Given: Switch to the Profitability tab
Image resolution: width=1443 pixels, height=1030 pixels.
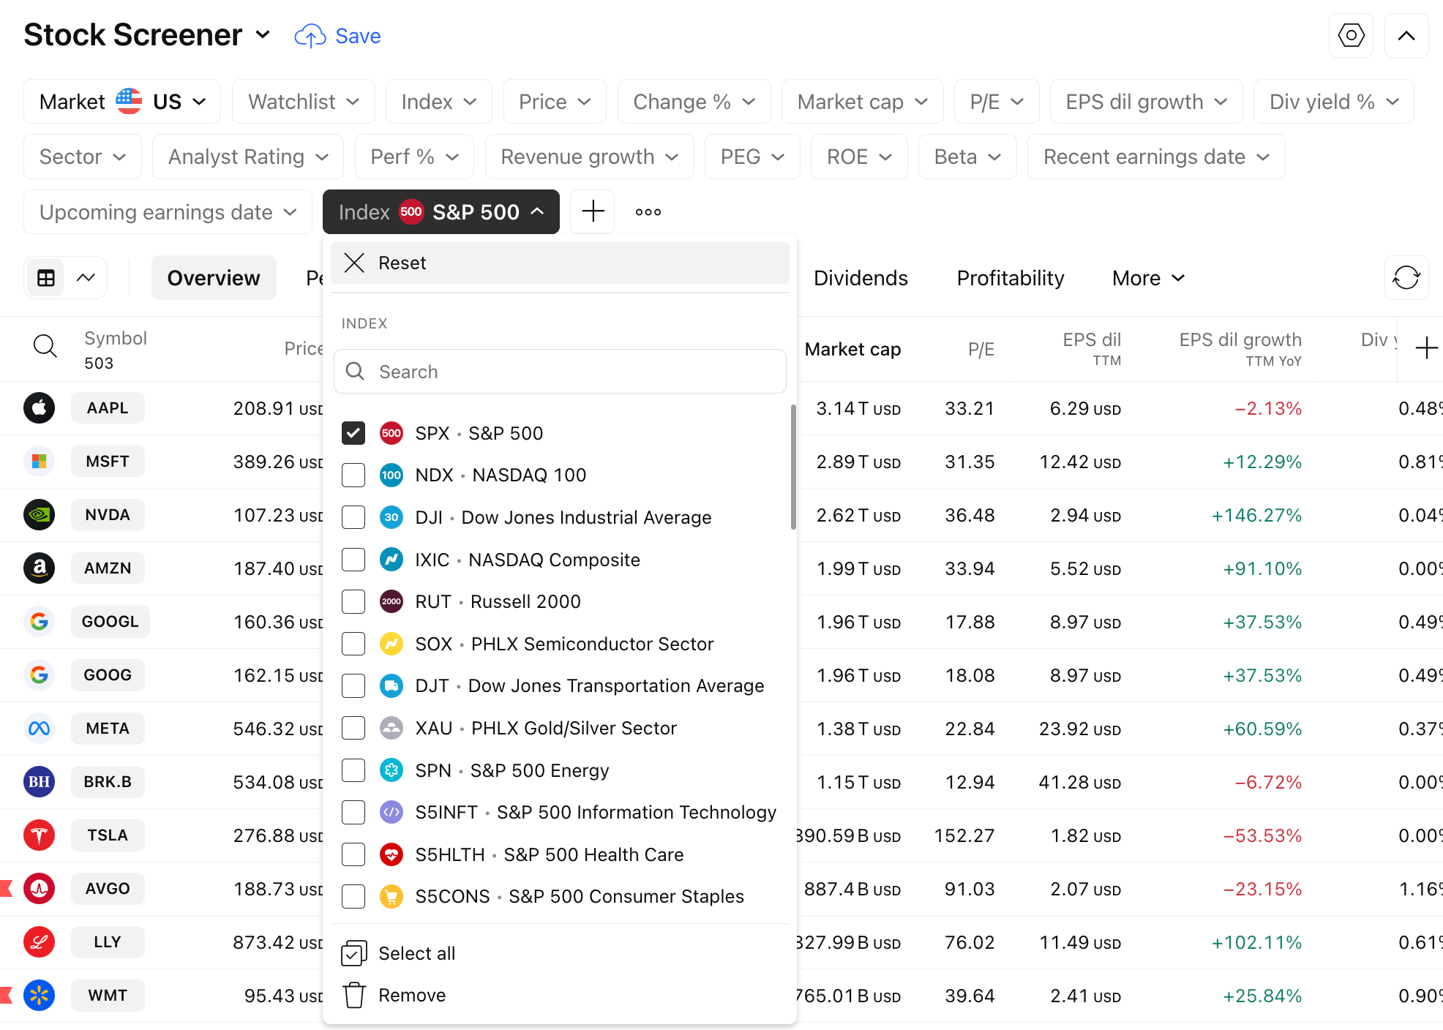Looking at the screenshot, I should (x=1010, y=278).
